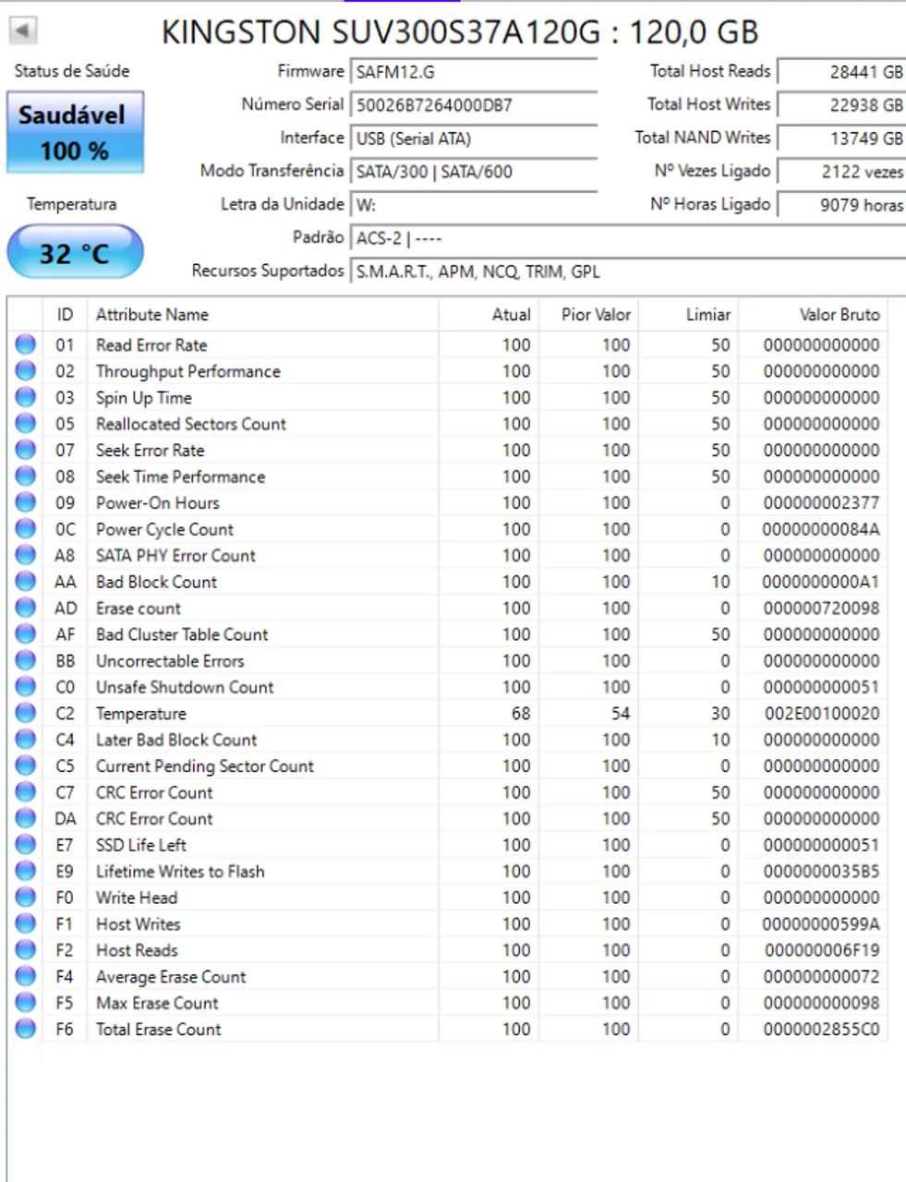Click the power-on hours value 9079 horas
The width and height of the screenshot is (906, 1182).
841,205
